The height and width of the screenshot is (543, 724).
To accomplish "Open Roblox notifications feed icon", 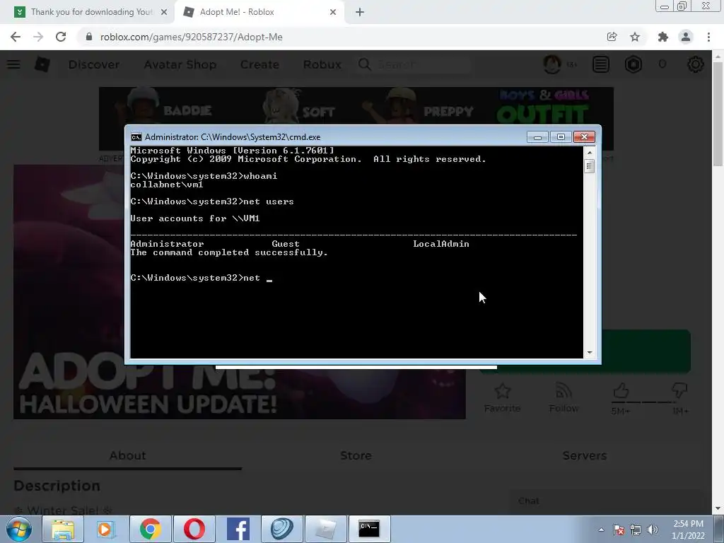I will point(601,64).
